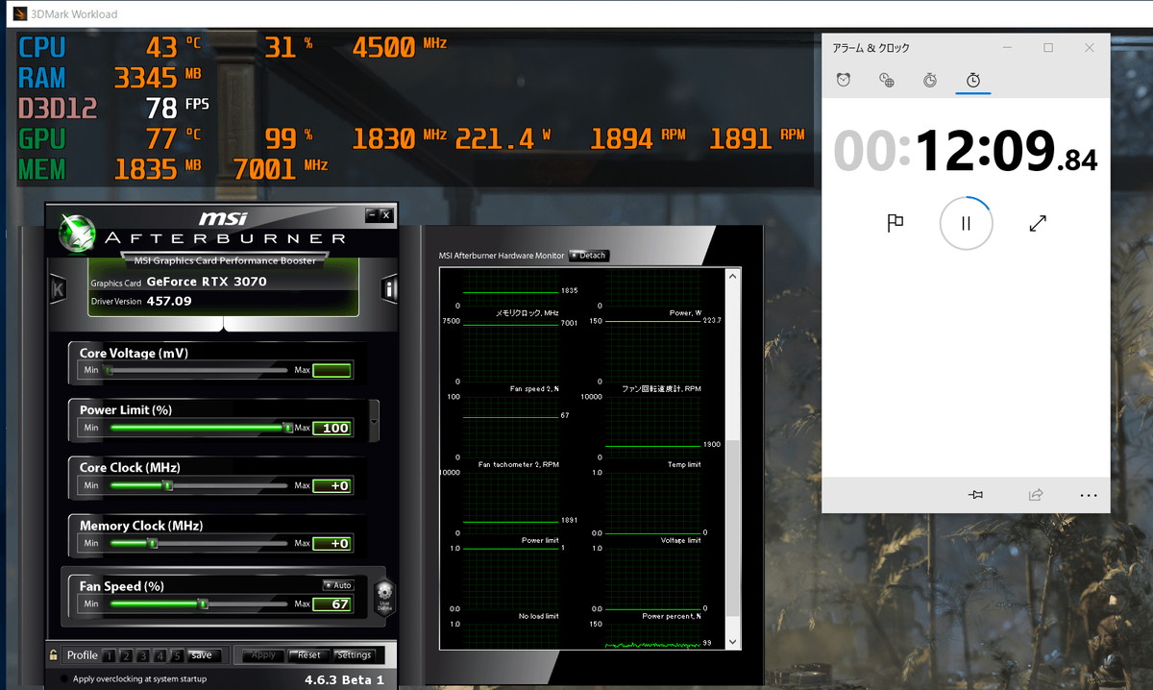Minimize the Alarms & Clock window
This screenshot has height=690, width=1153.
(1007, 48)
